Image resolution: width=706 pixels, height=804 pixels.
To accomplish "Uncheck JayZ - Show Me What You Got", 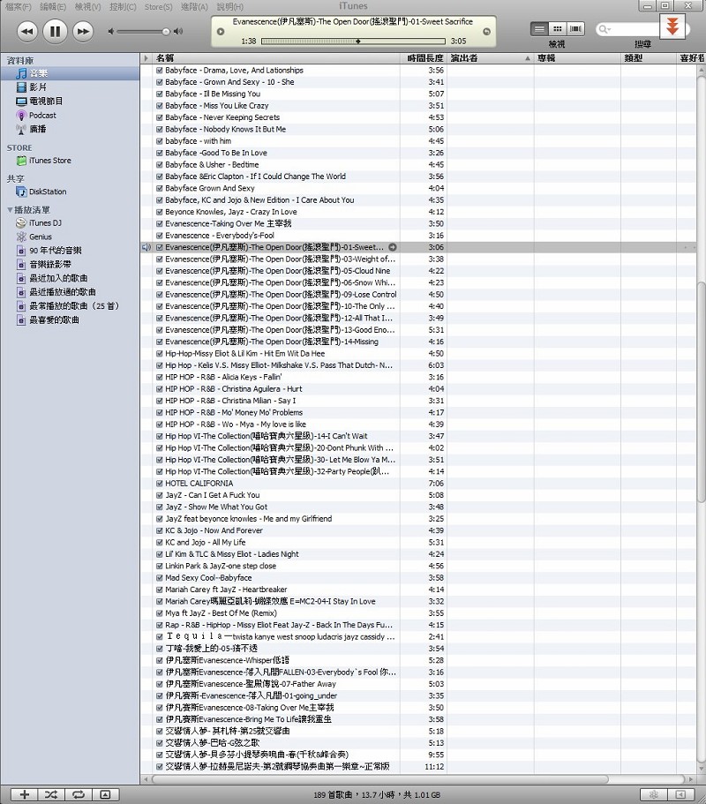I will 160,507.
